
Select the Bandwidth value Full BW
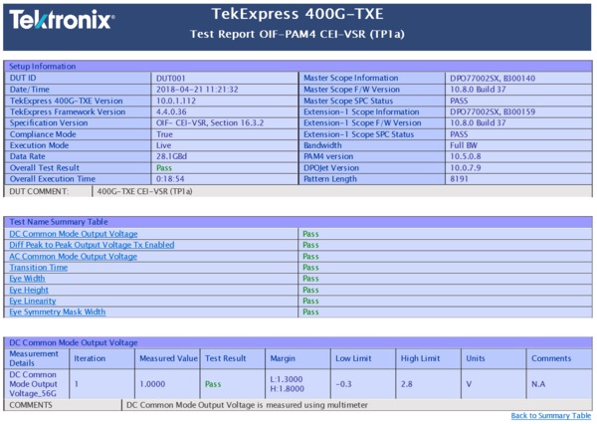click(464, 145)
